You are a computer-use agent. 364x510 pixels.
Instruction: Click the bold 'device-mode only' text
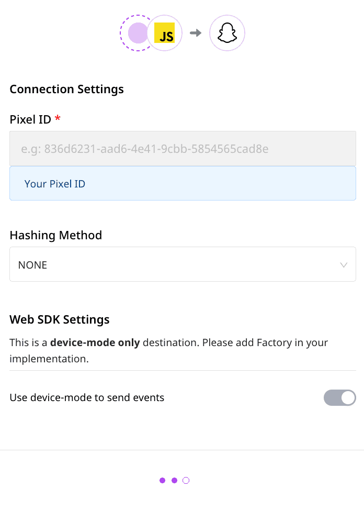(95, 343)
